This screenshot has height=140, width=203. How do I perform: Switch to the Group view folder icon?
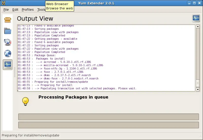(8, 31)
